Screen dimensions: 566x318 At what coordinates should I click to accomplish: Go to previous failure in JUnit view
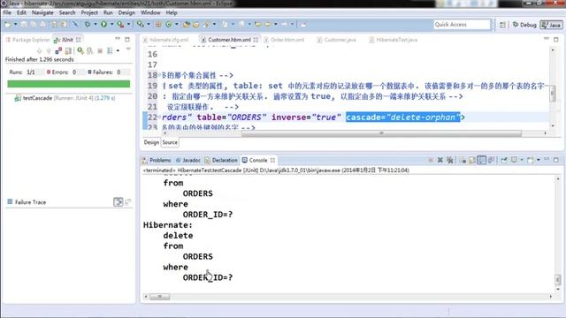click(49, 51)
